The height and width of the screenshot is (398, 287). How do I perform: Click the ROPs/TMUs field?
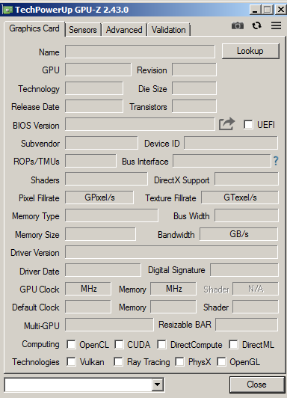90,161
